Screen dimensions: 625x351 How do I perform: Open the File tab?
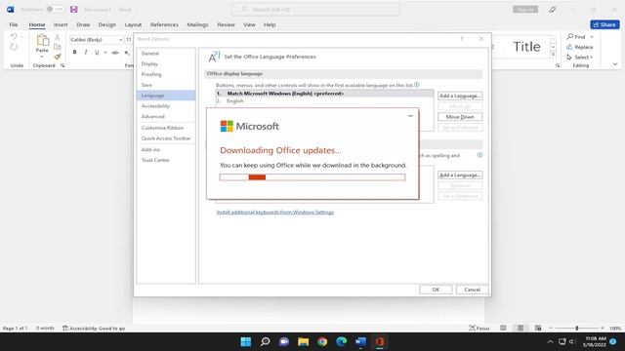pos(14,24)
